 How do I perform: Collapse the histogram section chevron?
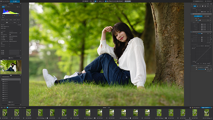pyautogui.click(x=1, y=5)
